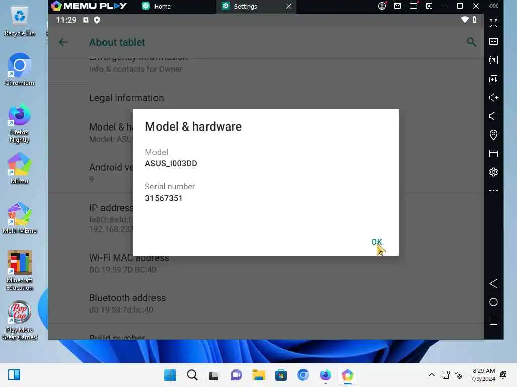Select Bluetooth address entry
This screenshot has height=387, width=517.
click(266, 303)
